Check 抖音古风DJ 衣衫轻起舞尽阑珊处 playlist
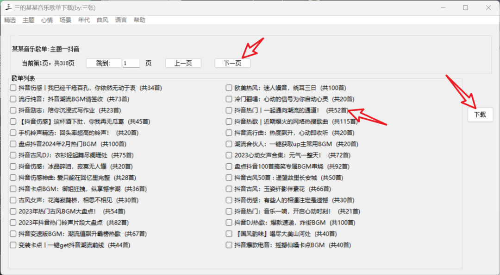The height and width of the screenshot is (275, 500). pos(13,155)
